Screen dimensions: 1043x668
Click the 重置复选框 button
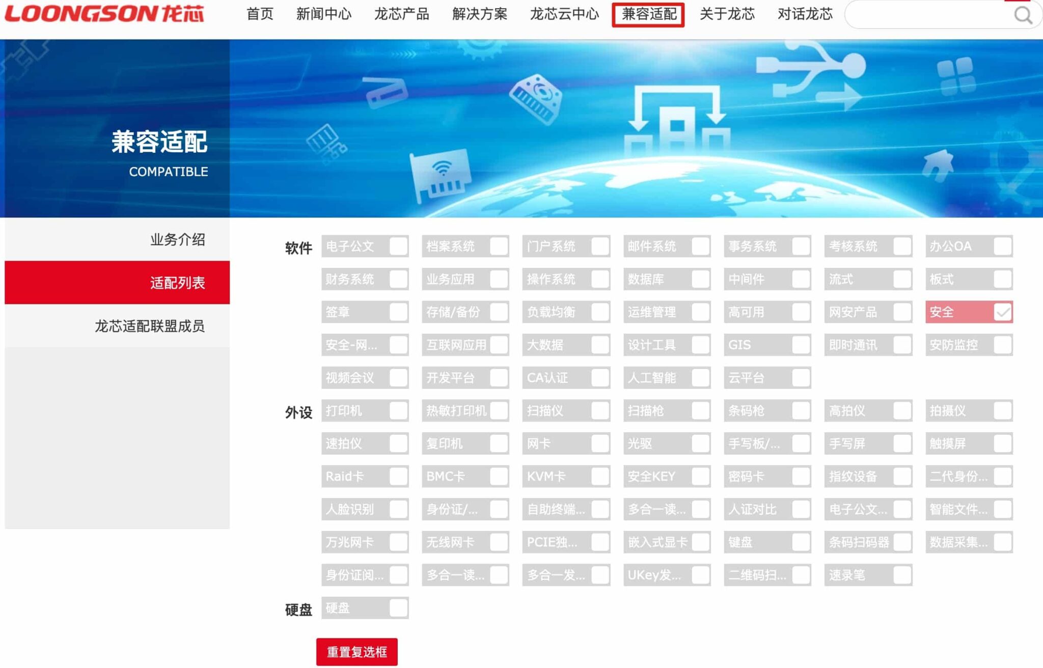356,652
